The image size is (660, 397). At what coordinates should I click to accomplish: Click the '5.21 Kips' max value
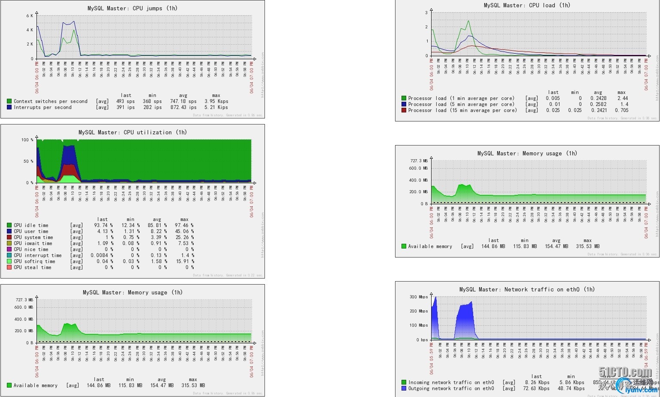point(216,107)
